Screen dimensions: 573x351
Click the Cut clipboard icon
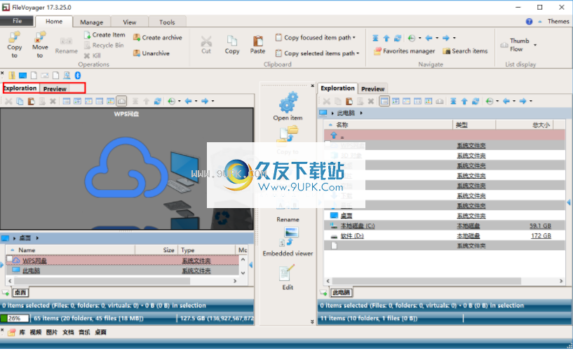click(x=206, y=45)
